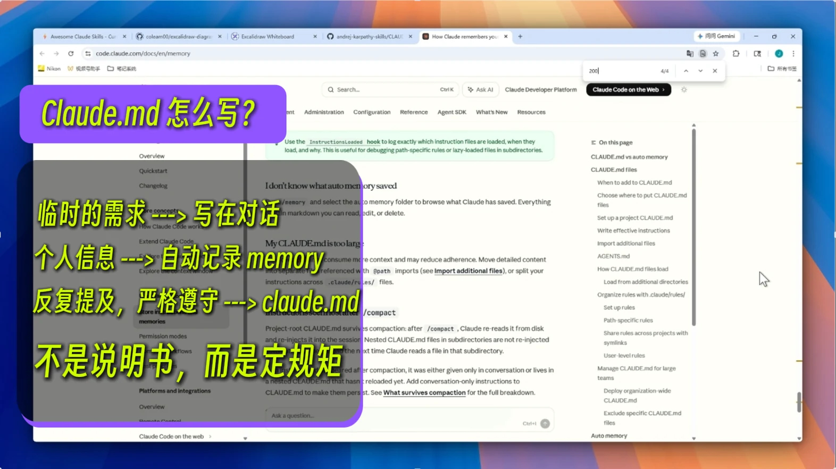
Task: Open the sidebar Permission modes page
Action: coord(163,337)
